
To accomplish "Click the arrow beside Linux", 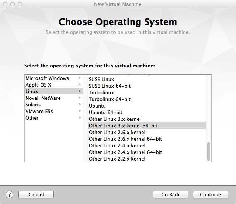I will (80, 91).
